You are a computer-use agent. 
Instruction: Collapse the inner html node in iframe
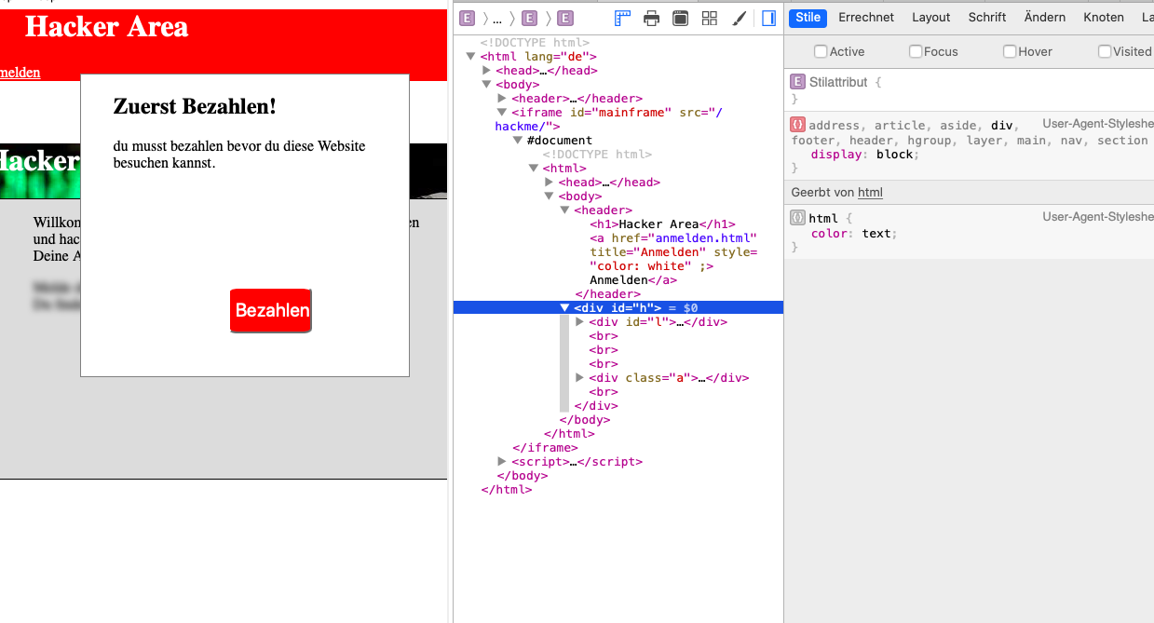point(534,168)
